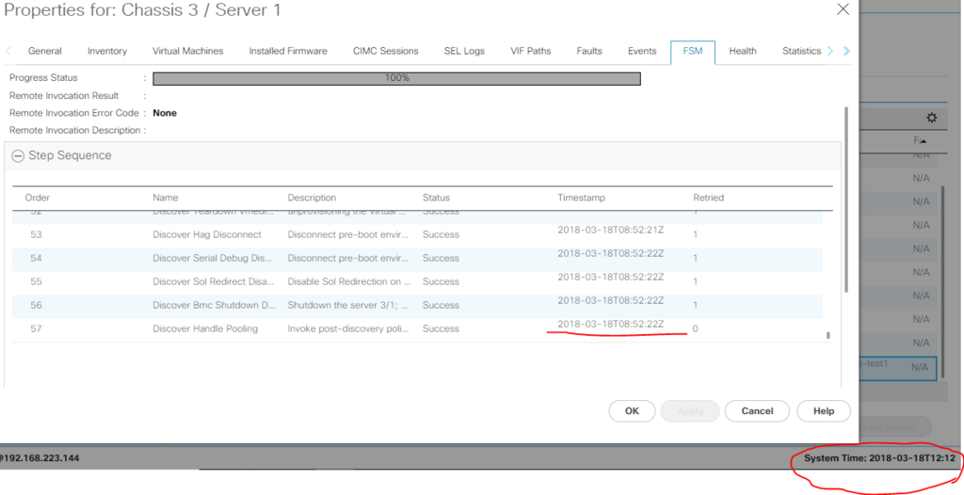964x495 pixels.
Task: Click Success status in row 57
Action: [x=441, y=329]
